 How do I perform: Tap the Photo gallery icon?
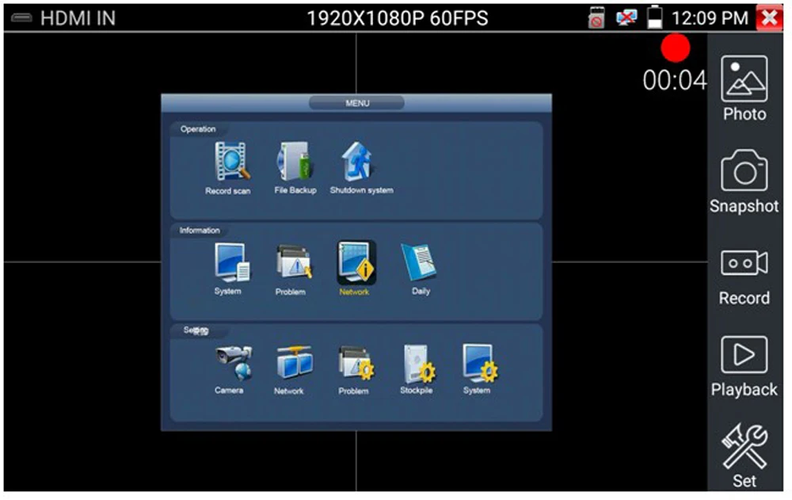click(744, 79)
